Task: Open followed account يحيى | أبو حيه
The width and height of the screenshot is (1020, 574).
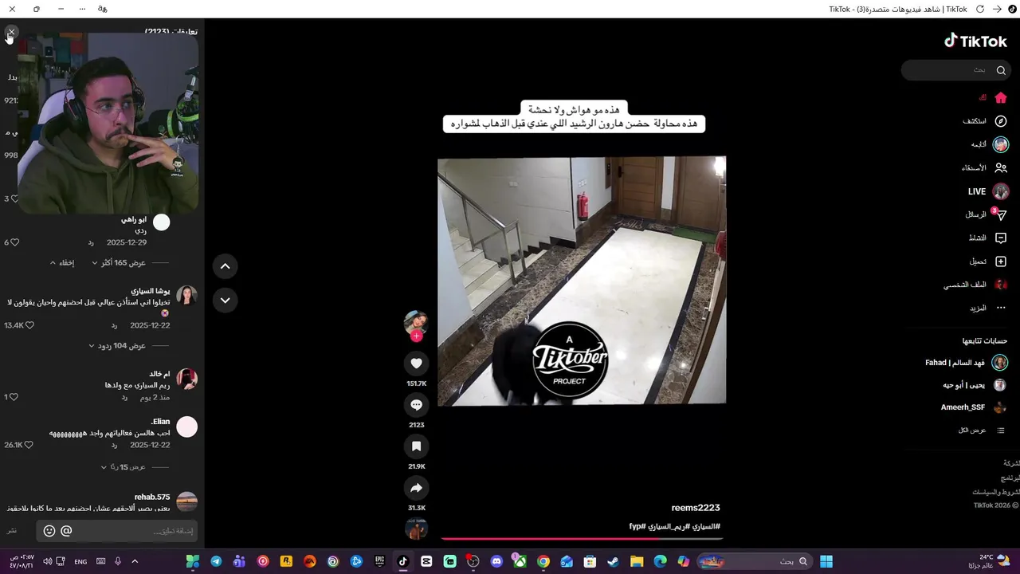Action: (974, 384)
